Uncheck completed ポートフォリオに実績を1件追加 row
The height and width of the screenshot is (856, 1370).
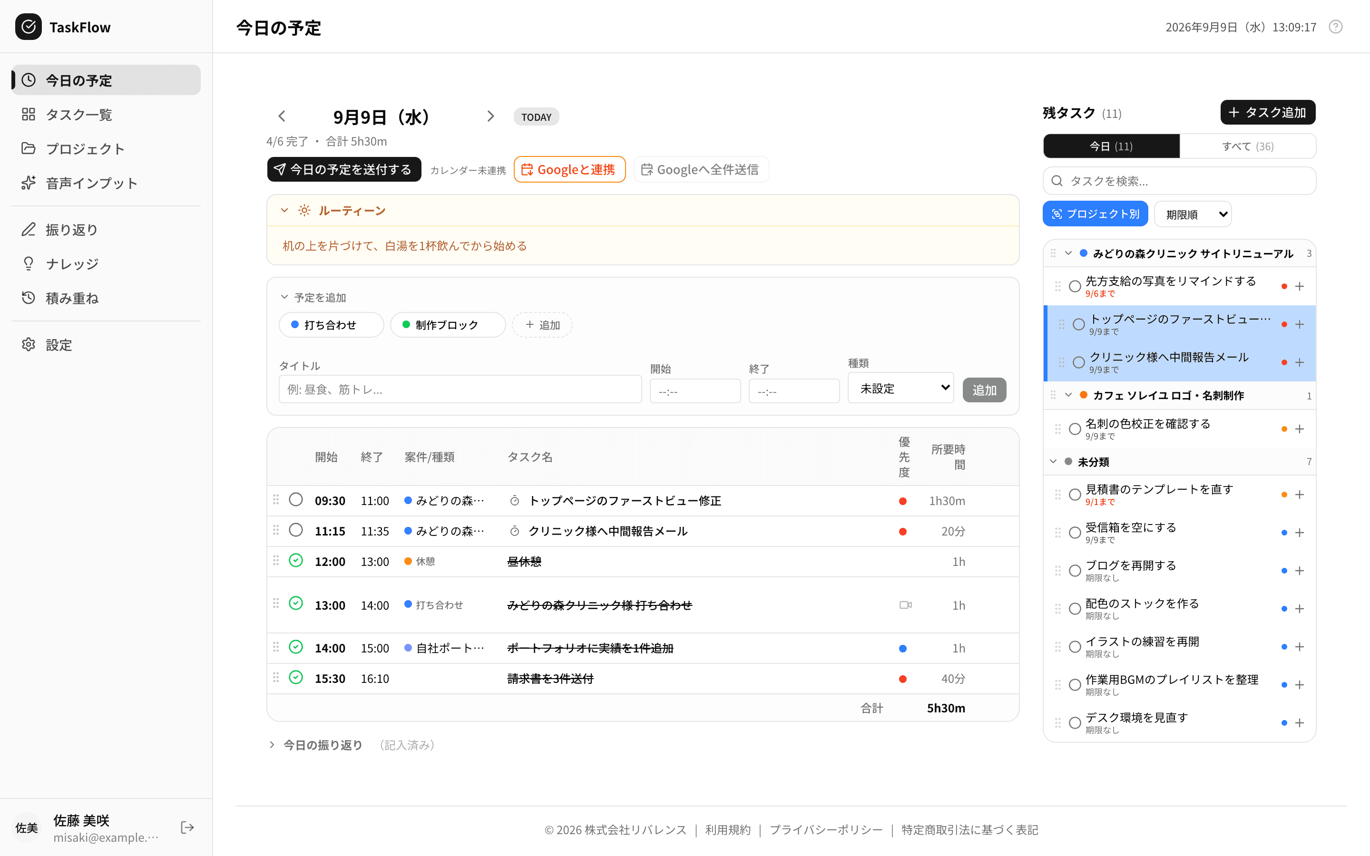pos(295,647)
